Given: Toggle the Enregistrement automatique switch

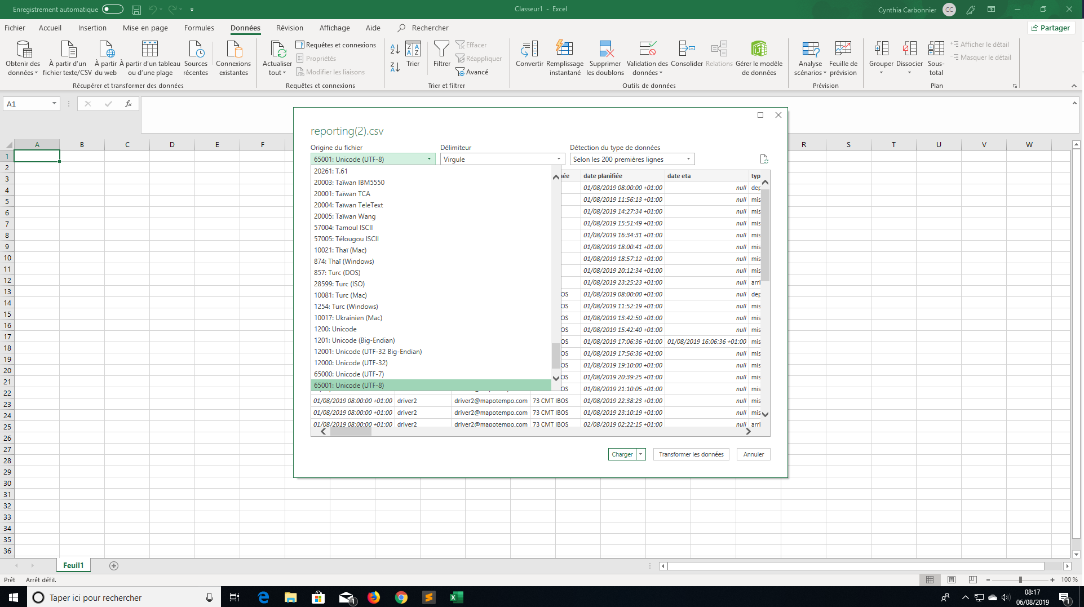Looking at the screenshot, I should [113, 9].
